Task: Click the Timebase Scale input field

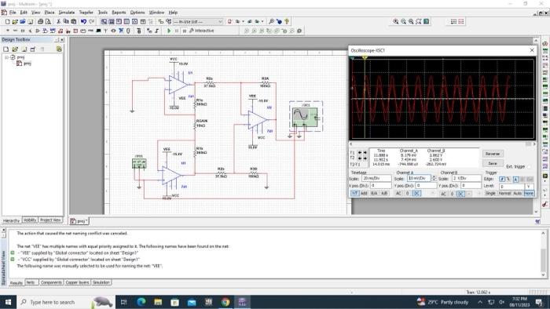Action: click(376, 178)
